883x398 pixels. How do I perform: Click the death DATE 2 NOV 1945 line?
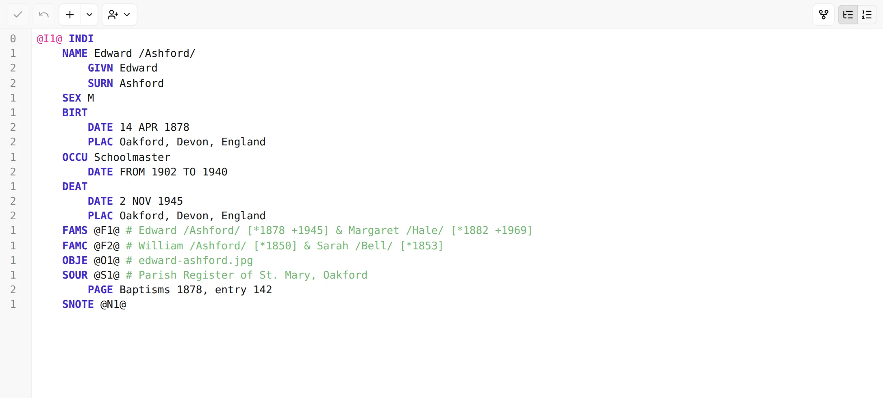(x=135, y=201)
